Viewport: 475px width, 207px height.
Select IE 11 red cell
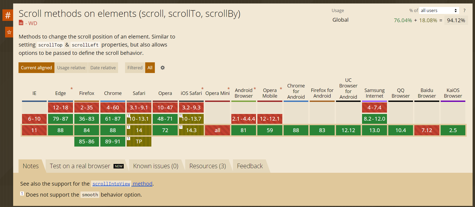point(34,130)
